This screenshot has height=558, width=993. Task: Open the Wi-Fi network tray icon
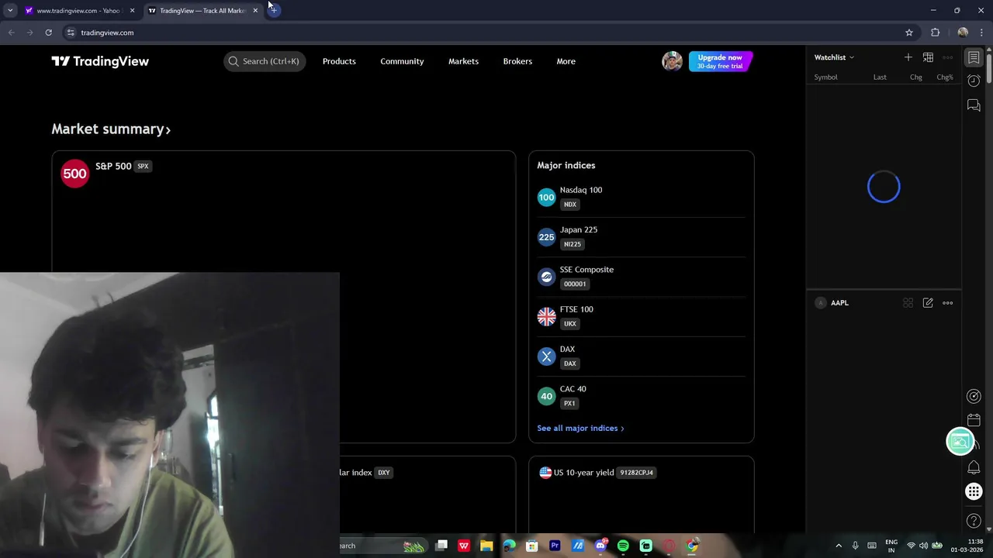click(911, 546)
